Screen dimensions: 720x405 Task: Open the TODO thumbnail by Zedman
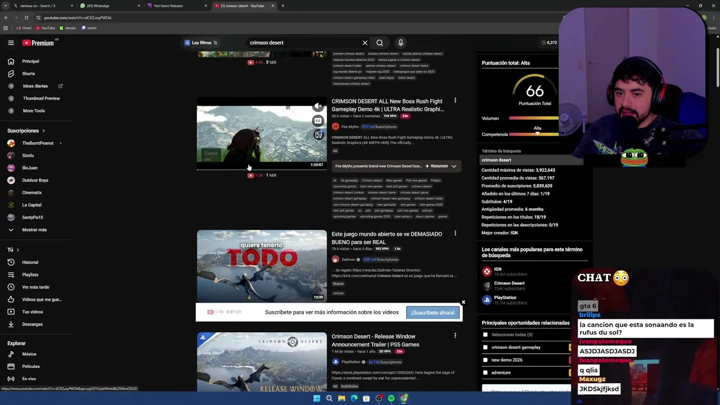tap(262, 266)
